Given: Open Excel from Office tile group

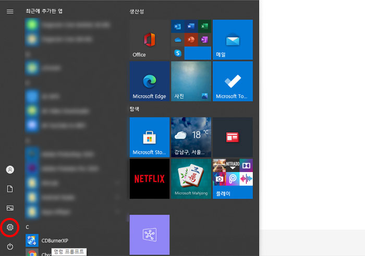Looking at the screenshot, I should click(204, 26).
